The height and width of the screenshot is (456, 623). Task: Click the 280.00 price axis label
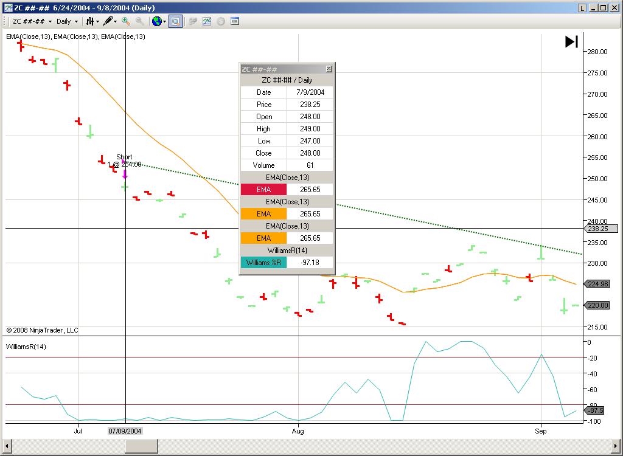point(597,52)
